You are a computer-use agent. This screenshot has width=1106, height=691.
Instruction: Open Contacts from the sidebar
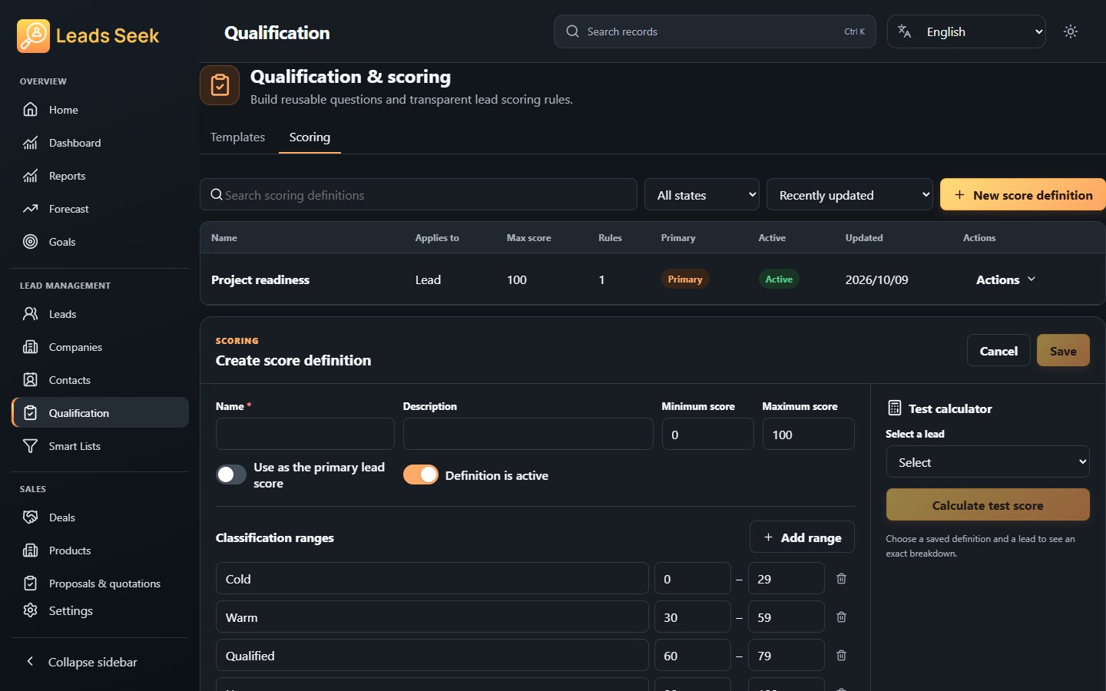coord(100,380)
